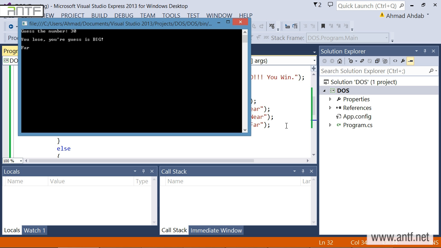
Task: Click Show All Files icon
Action: (x=385, y=61)
